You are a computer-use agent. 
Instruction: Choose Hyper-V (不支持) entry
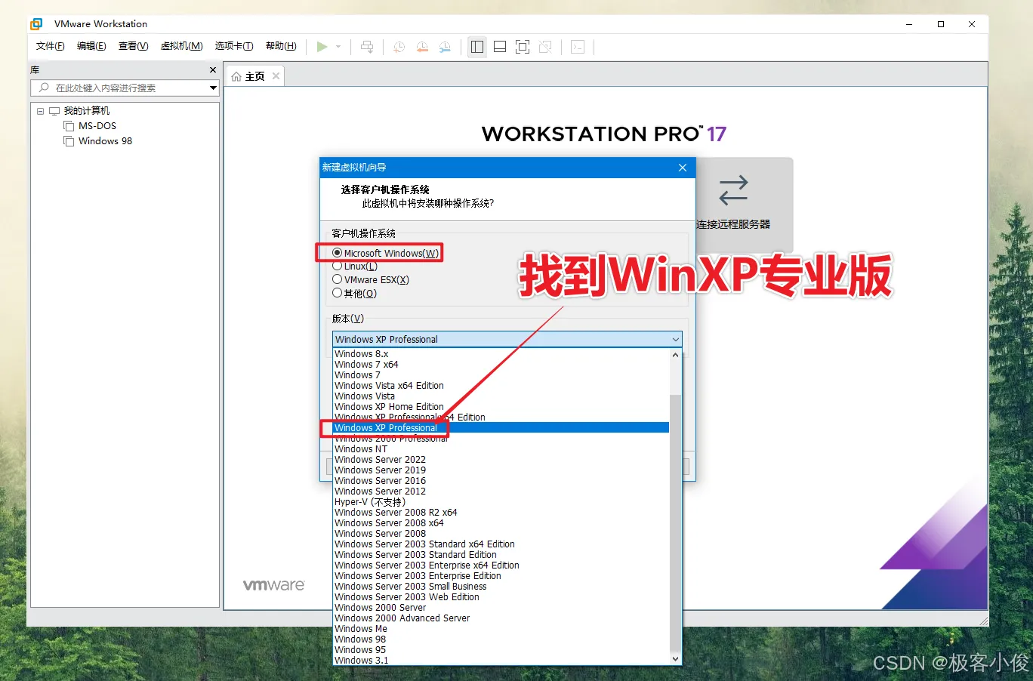501,501
